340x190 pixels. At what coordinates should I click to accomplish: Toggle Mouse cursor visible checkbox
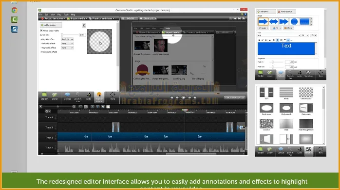(x=41, y=31)
